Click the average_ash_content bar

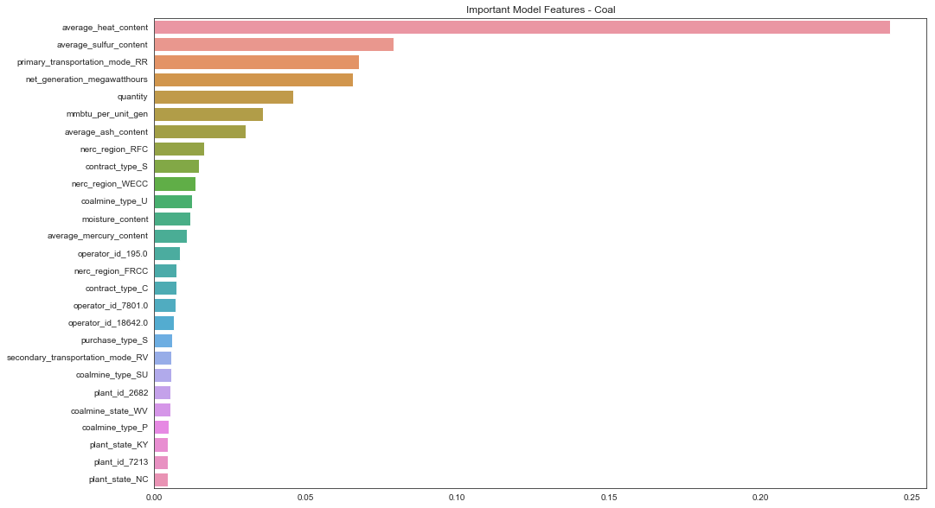tap(200, 131)
